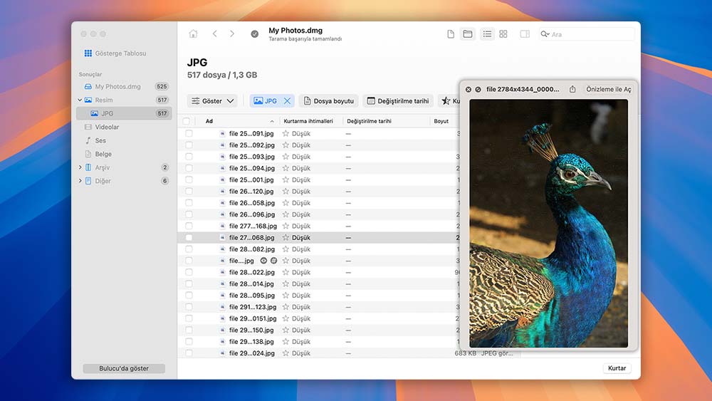Click the preview file name title text
Image resolution: width=712 pixels, height=401 pixels.
(523, 90)
